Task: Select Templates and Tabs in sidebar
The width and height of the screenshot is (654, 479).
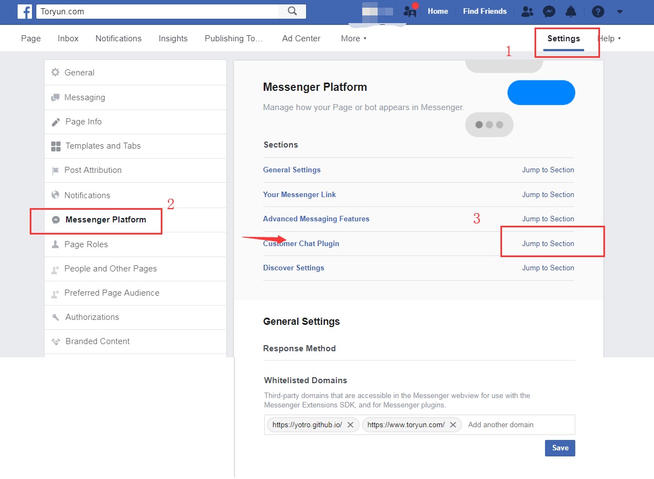Action: [x=135, y=146]
